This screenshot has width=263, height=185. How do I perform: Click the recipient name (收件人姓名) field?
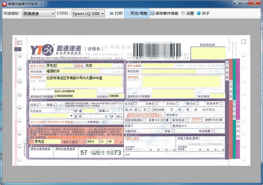click(x=158, y=66)
